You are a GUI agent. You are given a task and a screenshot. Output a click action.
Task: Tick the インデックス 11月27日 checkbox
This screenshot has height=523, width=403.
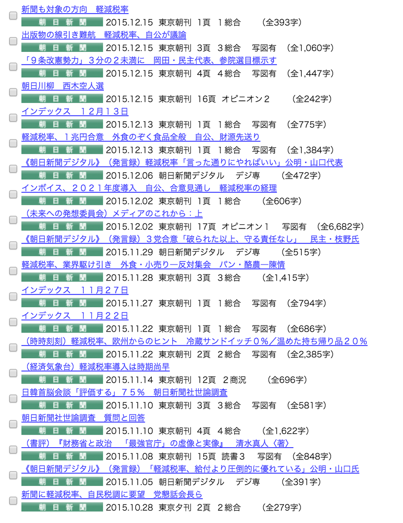pyautogui.click(x=13, y=296)
